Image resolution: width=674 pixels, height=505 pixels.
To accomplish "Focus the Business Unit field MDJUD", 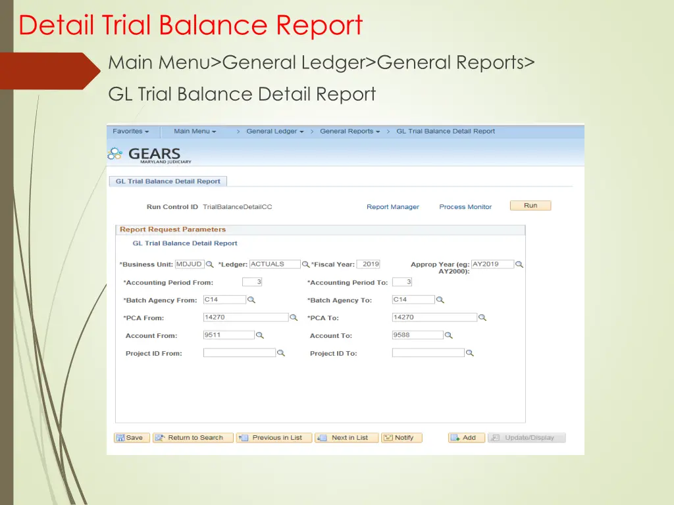I will click(190, 264).
